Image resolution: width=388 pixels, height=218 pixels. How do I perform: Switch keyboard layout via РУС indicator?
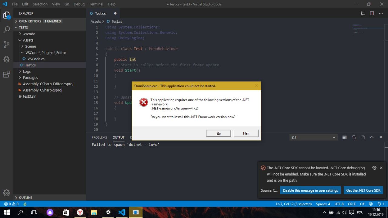360,212
